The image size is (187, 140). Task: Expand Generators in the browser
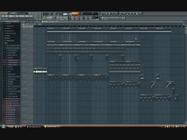[10, 31]
